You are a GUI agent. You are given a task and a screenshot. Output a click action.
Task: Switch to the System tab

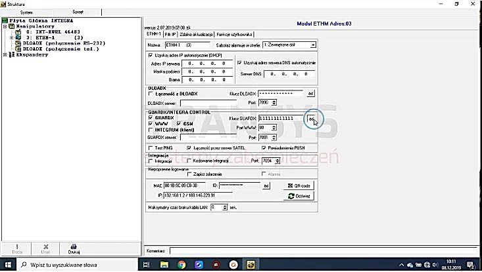[x=27, y=12]
